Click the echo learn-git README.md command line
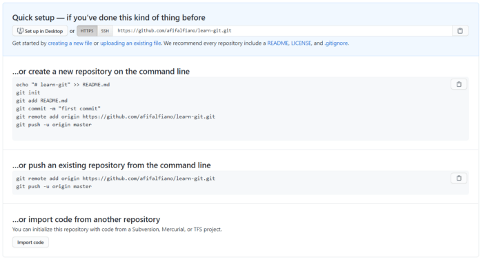This screenshot has width=483, height=264. coord(63,85)
